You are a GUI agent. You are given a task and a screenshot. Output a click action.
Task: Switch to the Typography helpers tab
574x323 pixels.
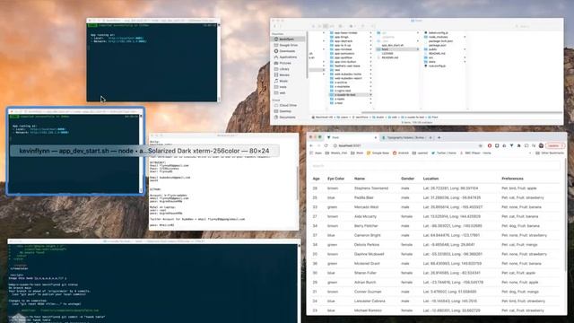point(406,137)
